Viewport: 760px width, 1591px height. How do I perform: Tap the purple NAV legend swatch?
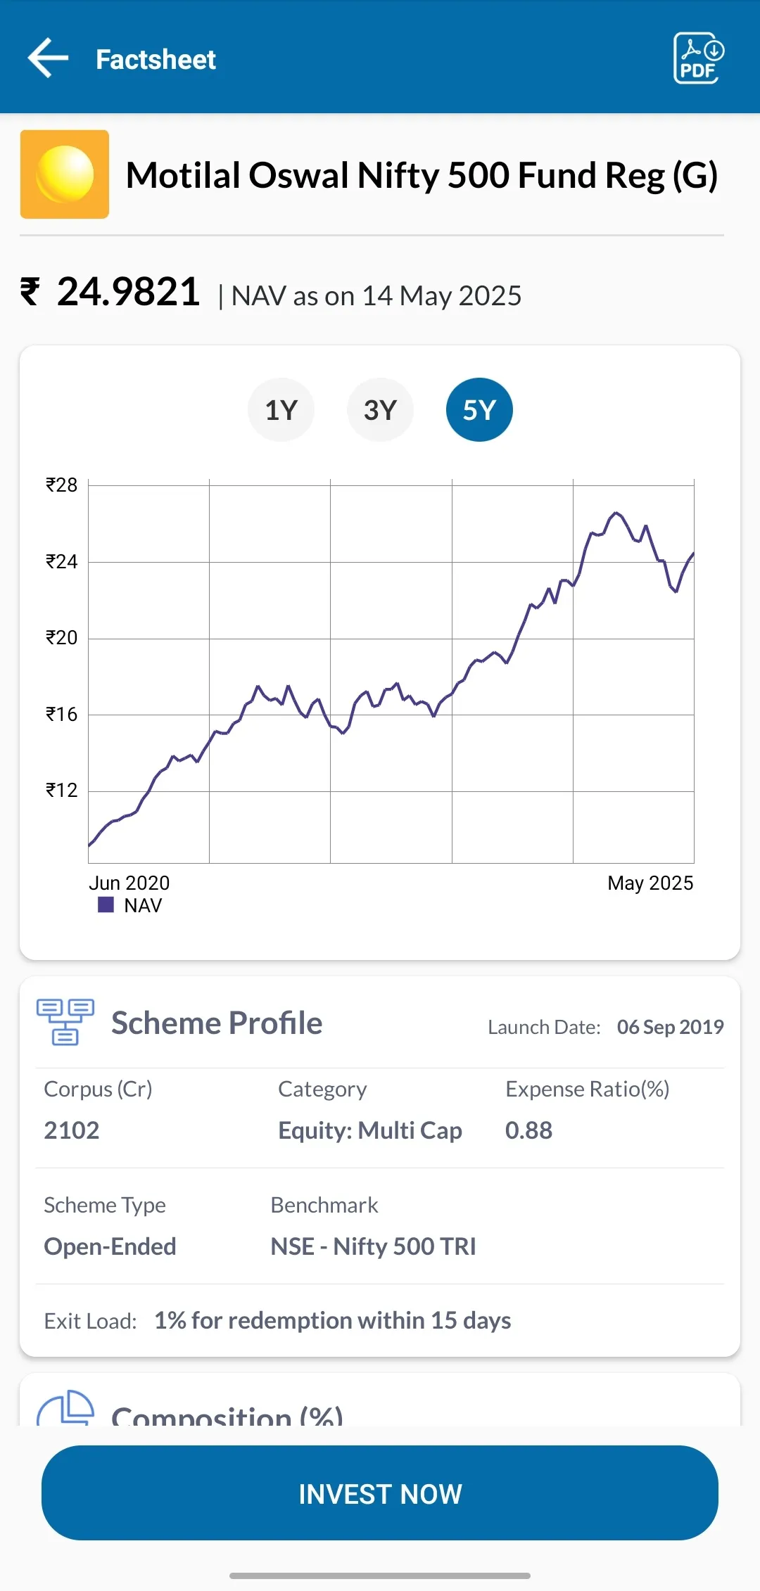coord(106,905)
